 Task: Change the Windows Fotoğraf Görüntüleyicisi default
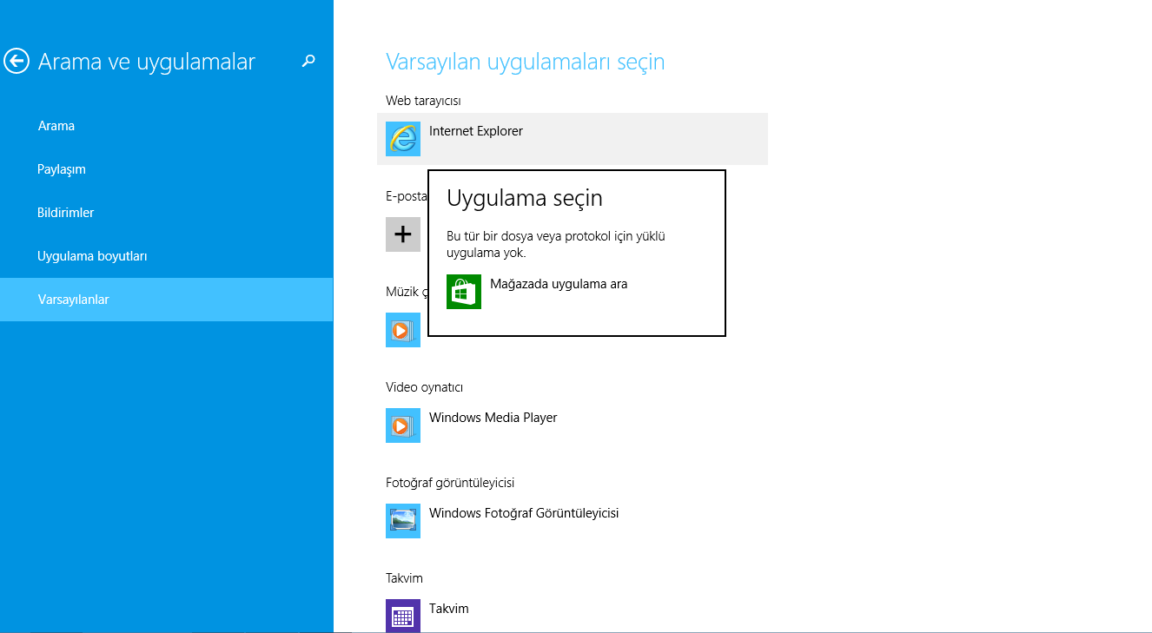(x=573, y=521)
